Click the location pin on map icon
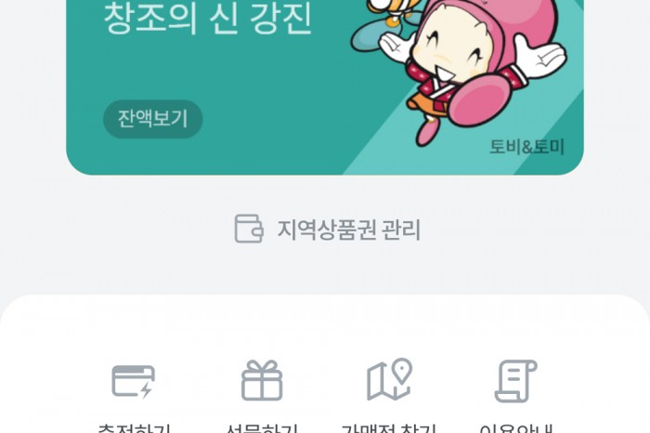The width and height of the screenshot is (650, 433). (x=402, y=371)
